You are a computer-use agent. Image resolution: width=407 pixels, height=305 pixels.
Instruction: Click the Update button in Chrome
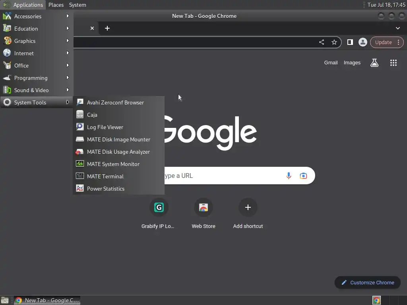coord(383,42)
